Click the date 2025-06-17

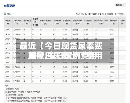pyautogui.click(x=81, y=14)
